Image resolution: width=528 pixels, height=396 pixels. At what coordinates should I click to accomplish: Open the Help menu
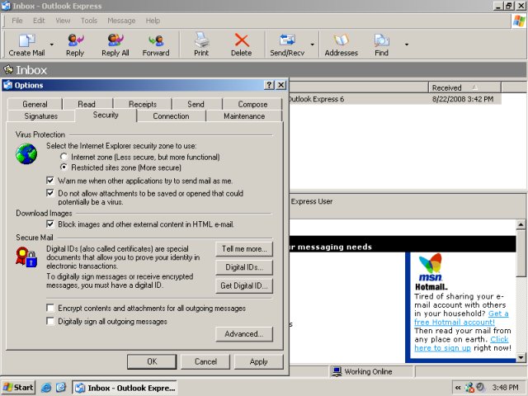153,21
